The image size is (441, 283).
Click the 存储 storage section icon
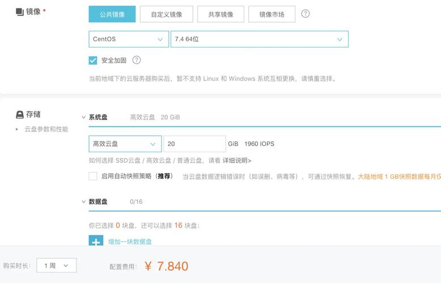pyautogui.click(x=20, y=114)
